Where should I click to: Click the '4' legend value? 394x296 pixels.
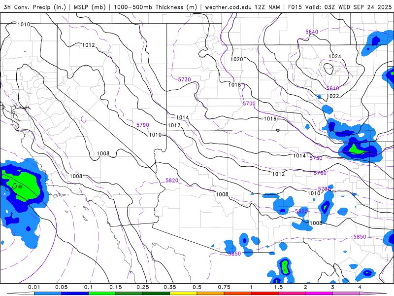(360, 287)
